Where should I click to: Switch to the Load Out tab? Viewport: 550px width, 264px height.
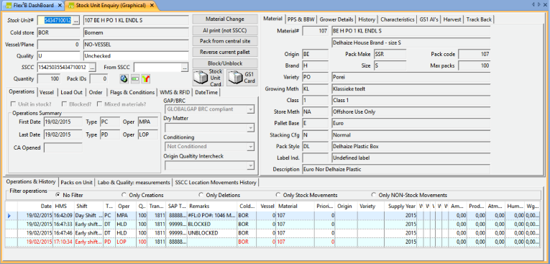pyautogui.click(x=72, y=92)
